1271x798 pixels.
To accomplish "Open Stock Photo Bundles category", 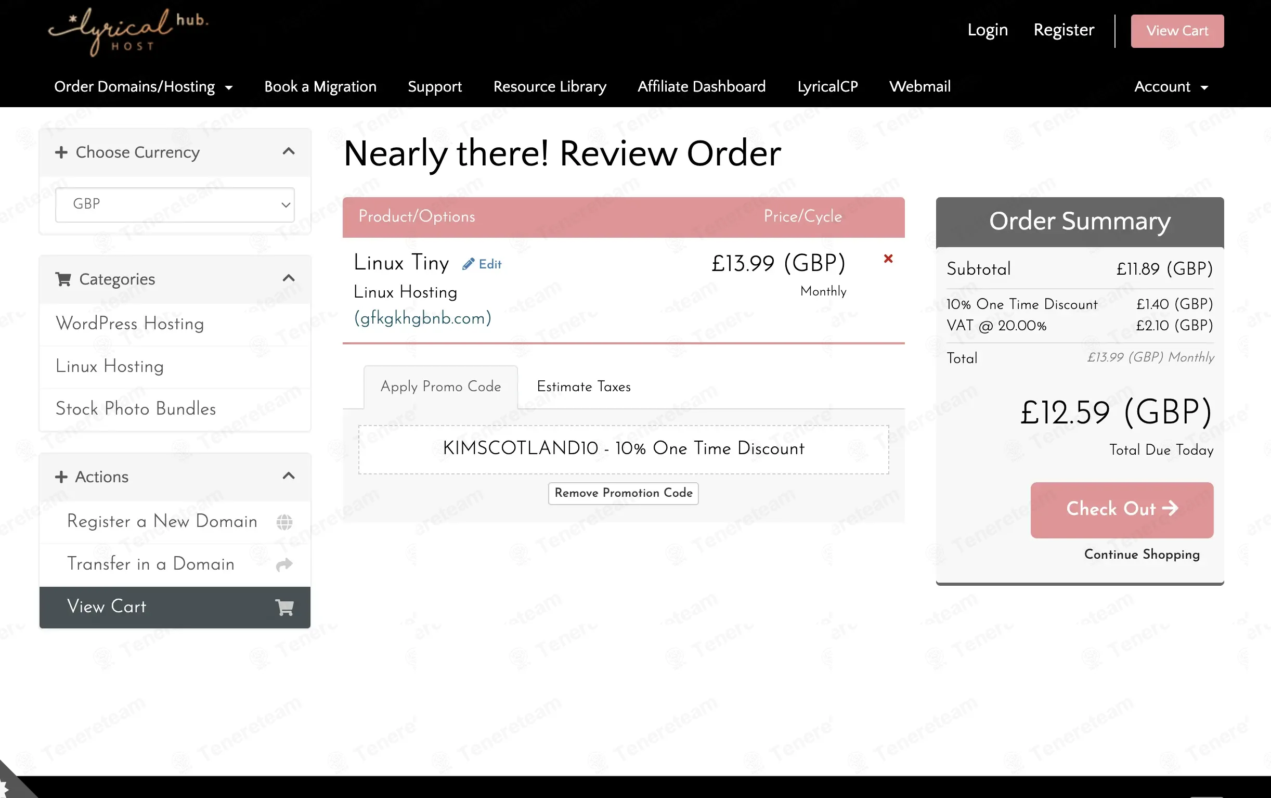I will (175, 409).
